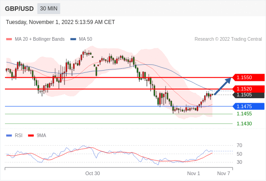Click the Nov 7 date axis label
The image size is (266, 181).
[224, 173]
